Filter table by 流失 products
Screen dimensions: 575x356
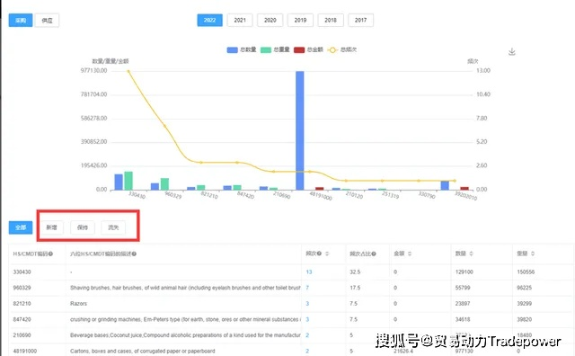coord(113,227)
